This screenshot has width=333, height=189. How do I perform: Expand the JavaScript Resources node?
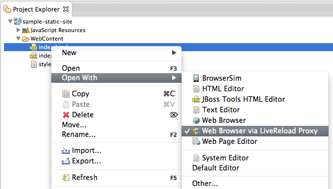[x=18, y=30]
